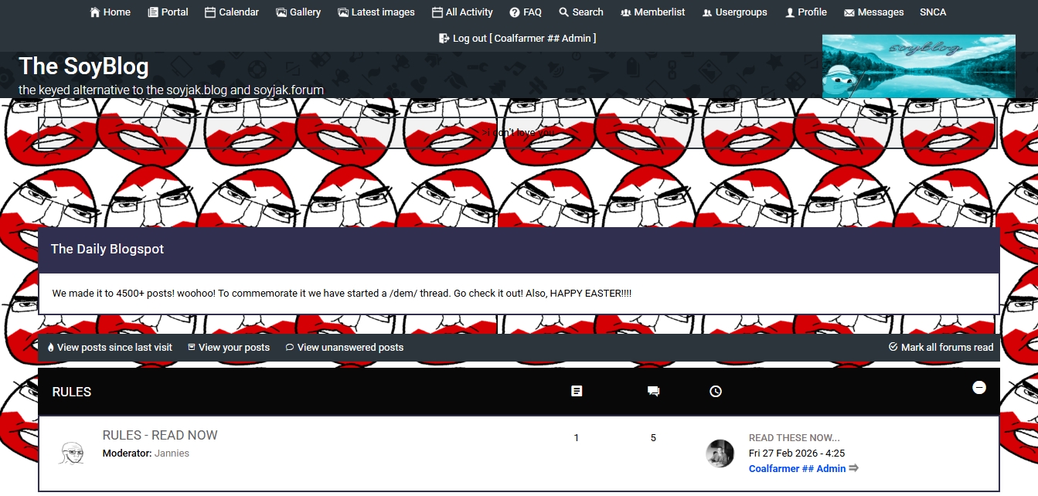Open the Calendar icon in navbar
The image size is (1038, 496).
210,12
